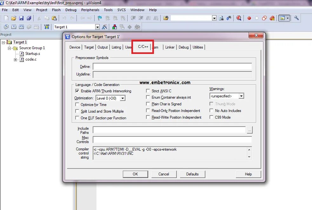
Task: Switch to the Device tab
Action: [x=75, y=47]
